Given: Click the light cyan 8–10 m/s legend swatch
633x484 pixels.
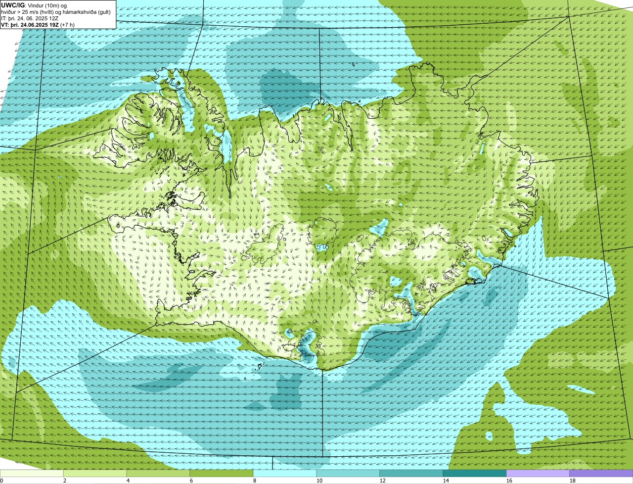Looking at the screenshot, I should click(285, 473).
